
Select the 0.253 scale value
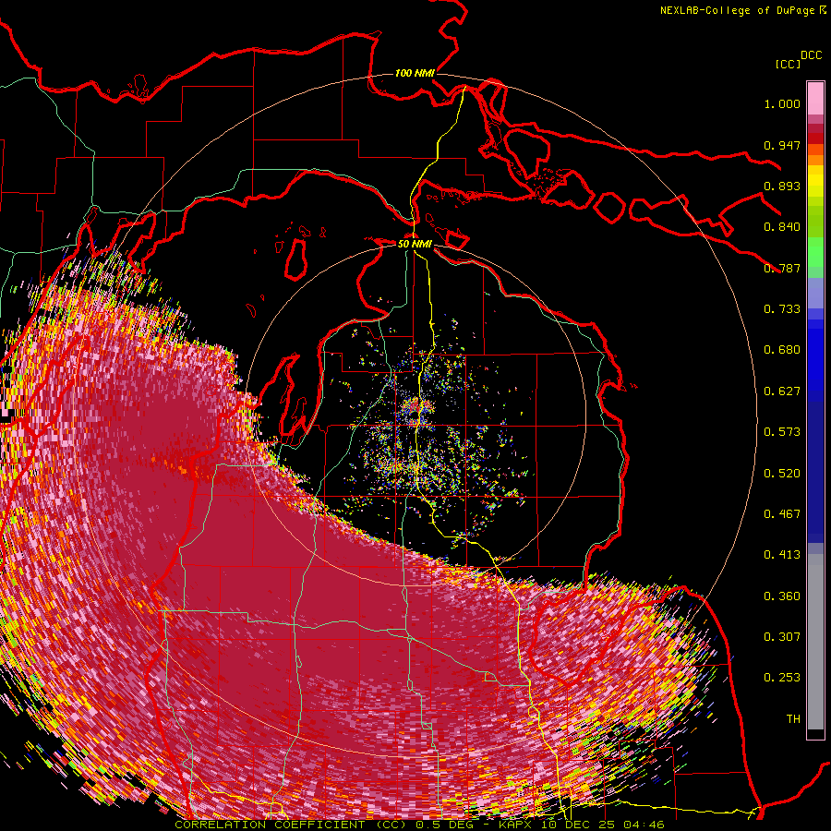click(x=782, y=678)
